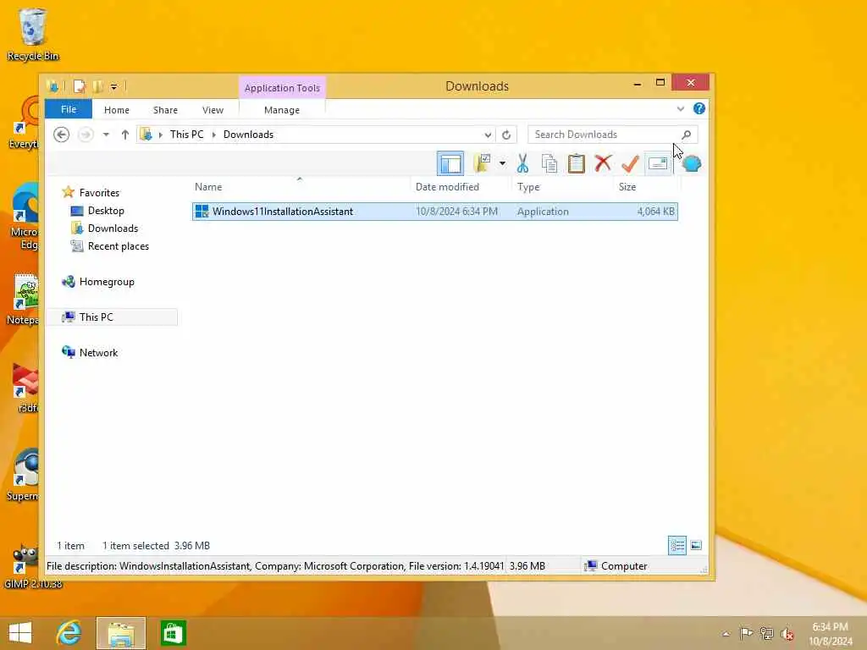Switch to the Share ribbon tab
867x650 pixels.
[165, 110]
